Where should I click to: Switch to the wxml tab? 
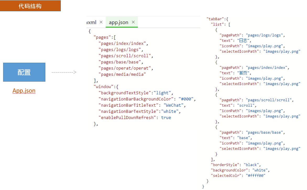[91, 22]
